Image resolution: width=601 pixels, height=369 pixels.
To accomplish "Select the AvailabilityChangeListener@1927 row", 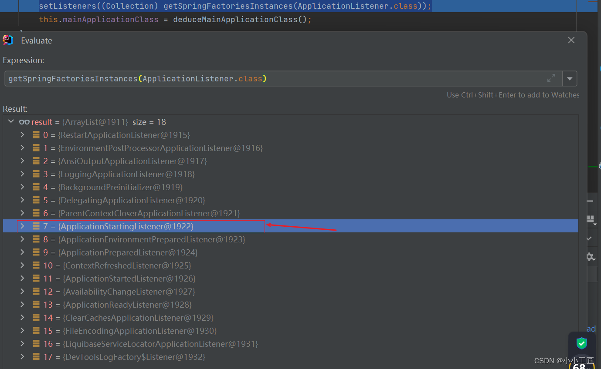I will click(291, 292).
